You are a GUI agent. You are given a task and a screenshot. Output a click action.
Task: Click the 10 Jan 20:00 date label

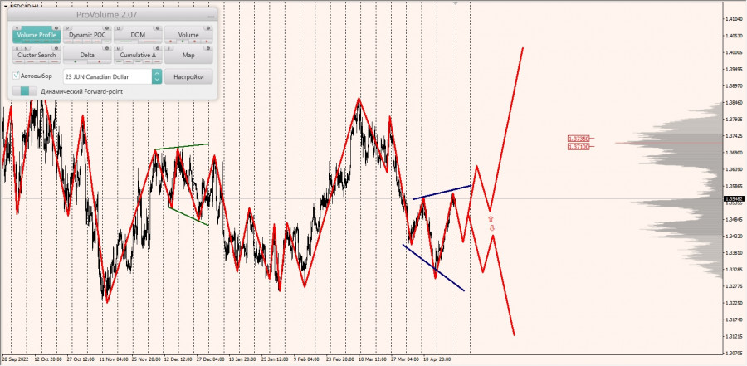click(243, 359)
